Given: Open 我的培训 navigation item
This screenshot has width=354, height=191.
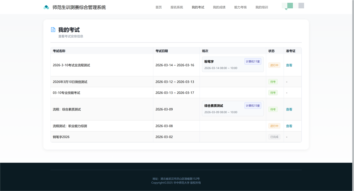Looking at the screenshot, I should click(262, 7).
